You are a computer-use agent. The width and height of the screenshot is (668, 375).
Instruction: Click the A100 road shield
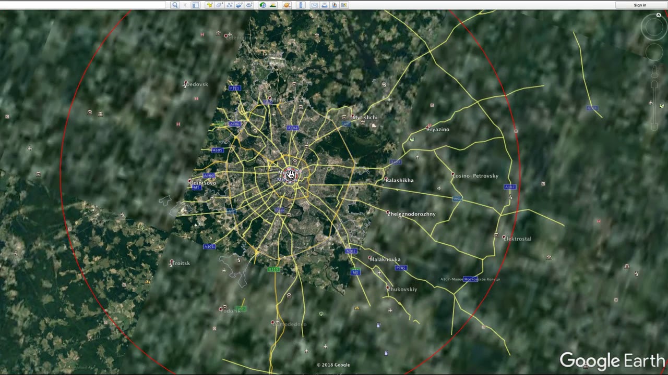[x=209, y=176]
